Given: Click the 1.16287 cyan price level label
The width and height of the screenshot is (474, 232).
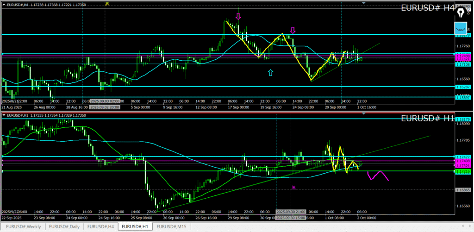Looking at the screenshot, I should tap(462, 87).
